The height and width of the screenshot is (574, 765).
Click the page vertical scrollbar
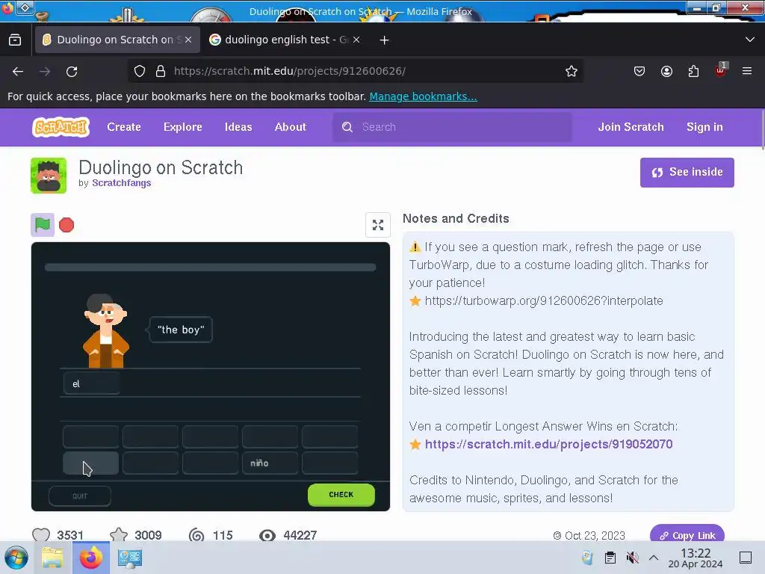coord(762,129)
